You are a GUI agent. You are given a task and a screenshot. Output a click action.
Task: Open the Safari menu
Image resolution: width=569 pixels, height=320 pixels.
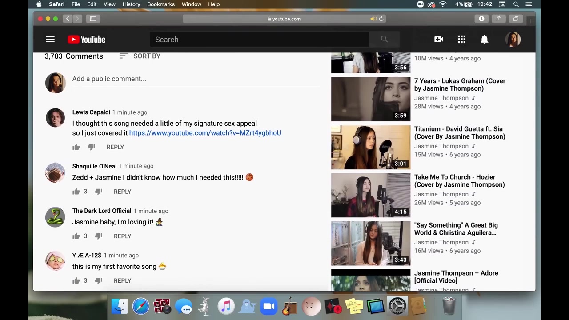[x=56, y=4]
